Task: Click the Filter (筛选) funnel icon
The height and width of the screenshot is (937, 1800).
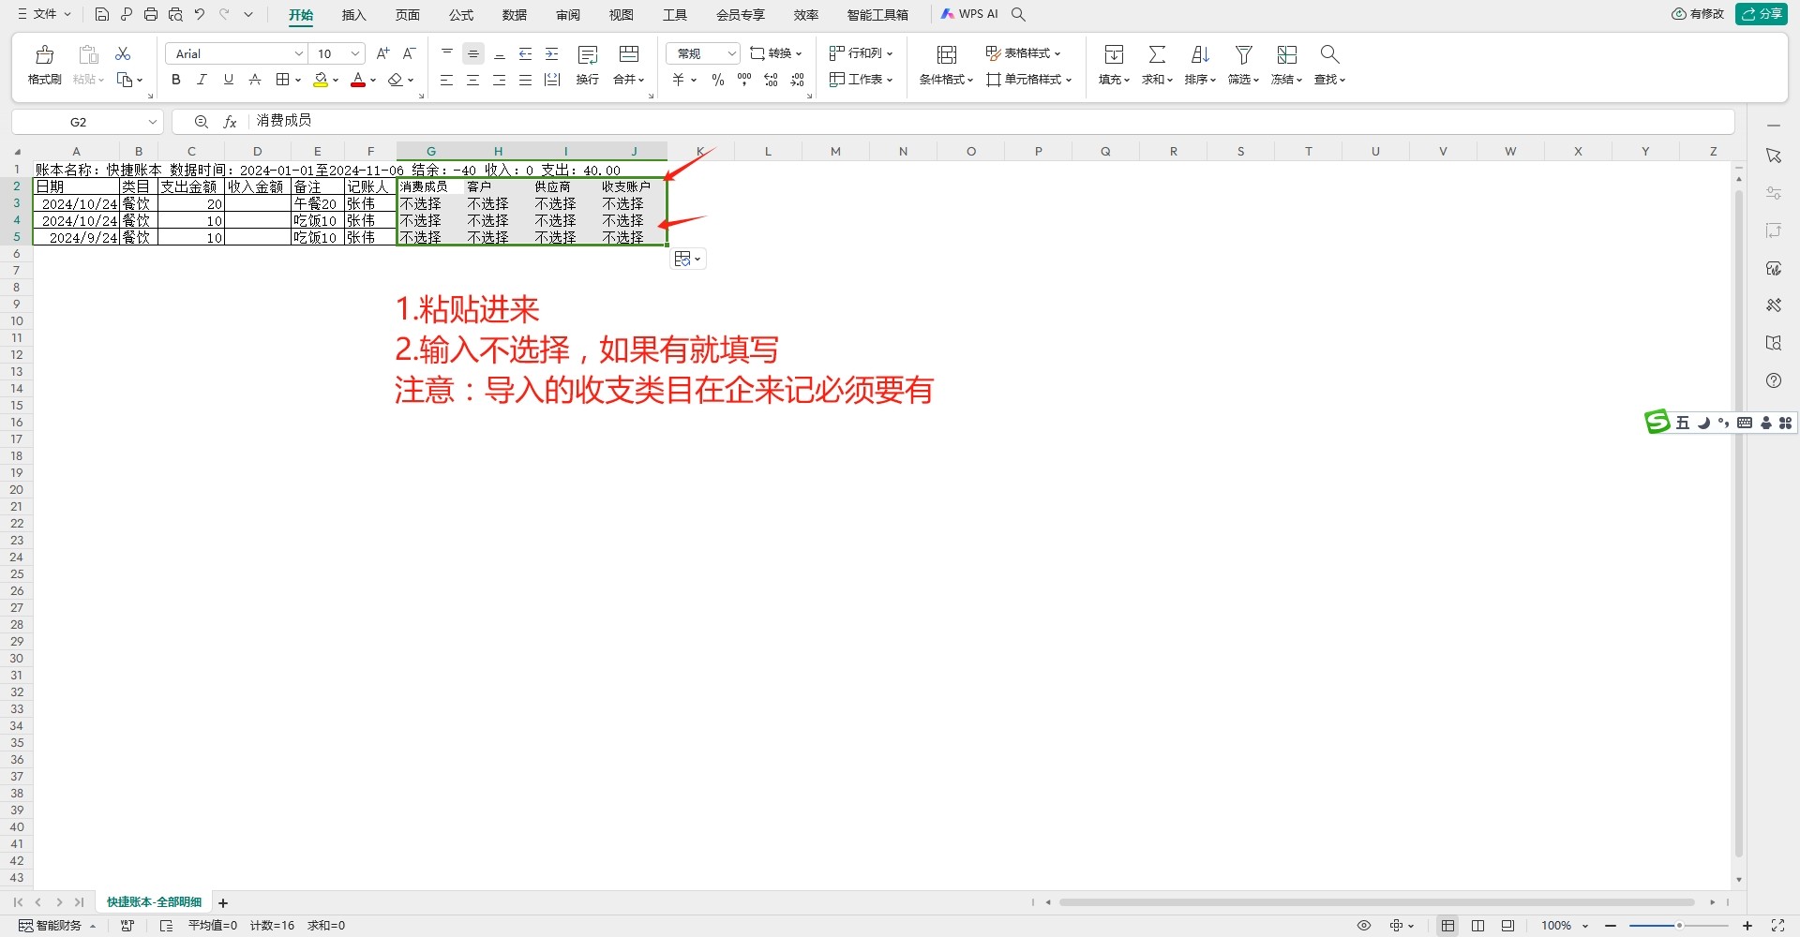Action: 1243,55
